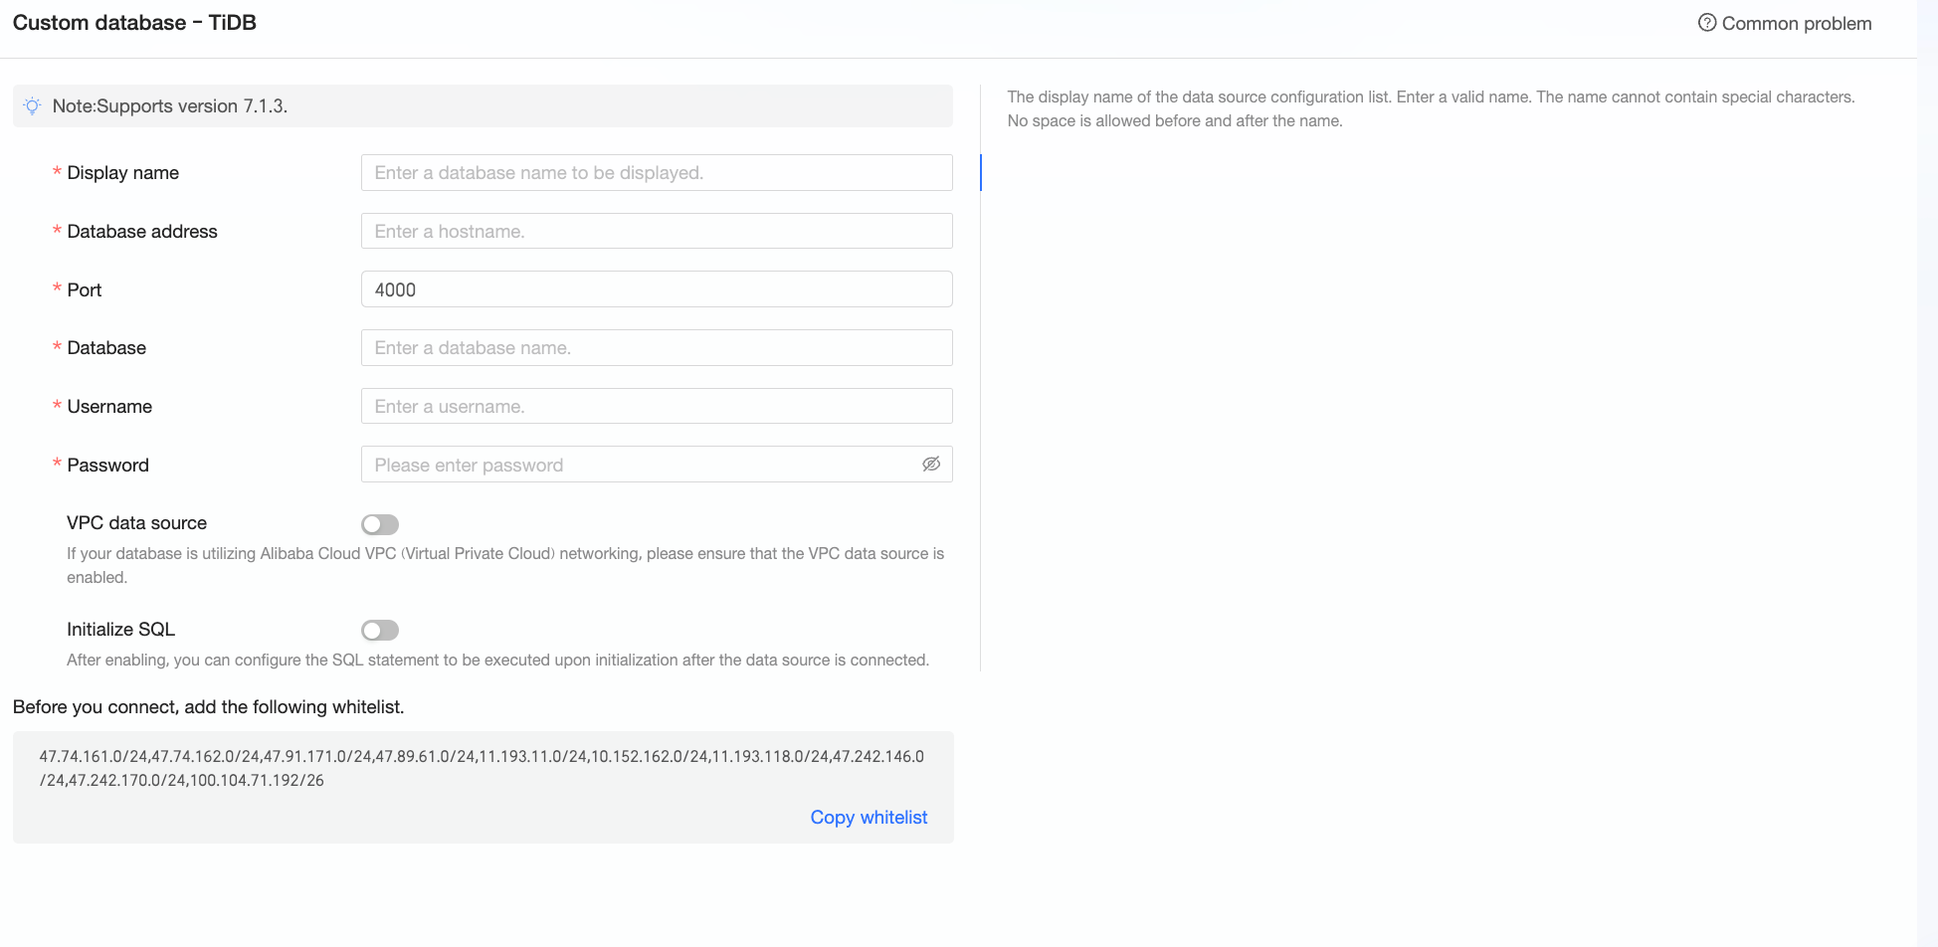Enable the VPC data source switch
Viewport: 1938px width, 947px height.
point(380,524)
